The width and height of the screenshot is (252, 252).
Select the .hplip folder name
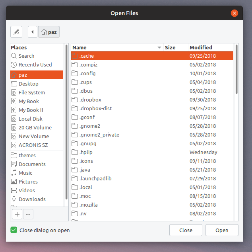click(86, 152)
